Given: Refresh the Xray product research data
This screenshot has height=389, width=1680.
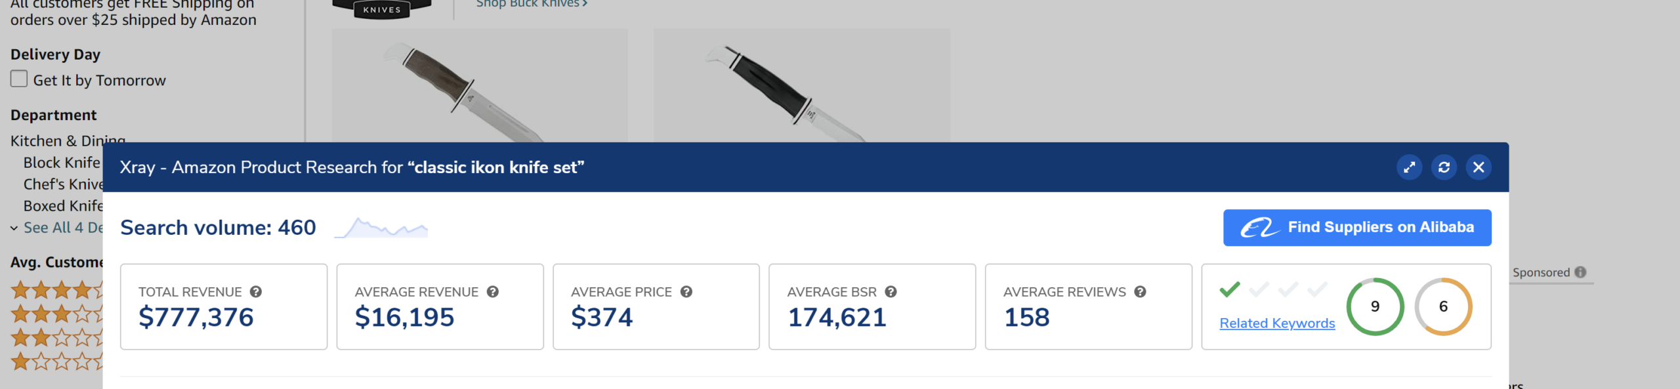Looking at the screenshot, I should 1444,167.
